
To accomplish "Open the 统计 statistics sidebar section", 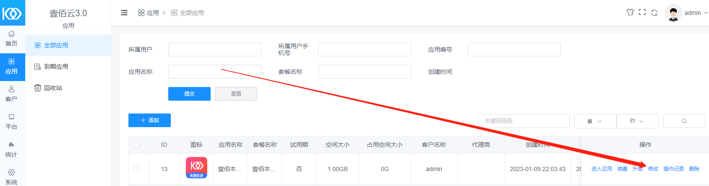I will [x=12, y=149].
